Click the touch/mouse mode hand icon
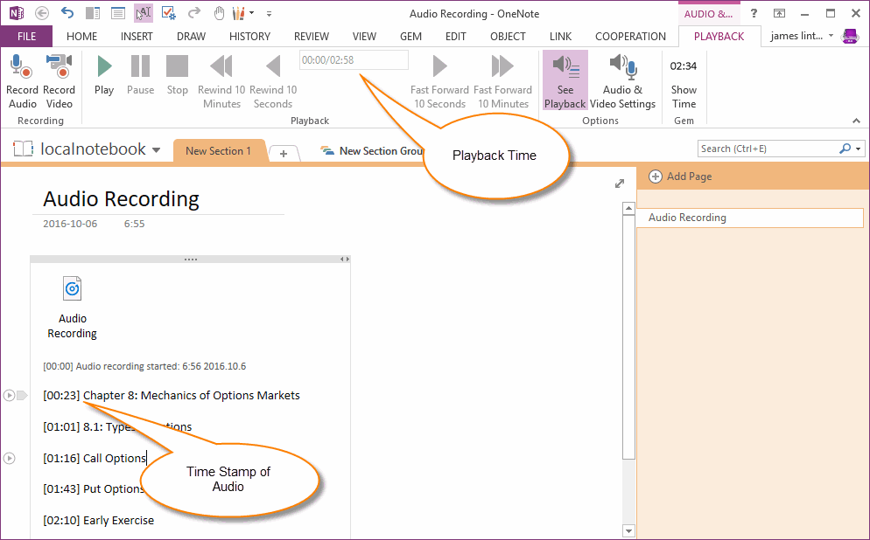Screen dimensions: 870x540 point(219,13)
